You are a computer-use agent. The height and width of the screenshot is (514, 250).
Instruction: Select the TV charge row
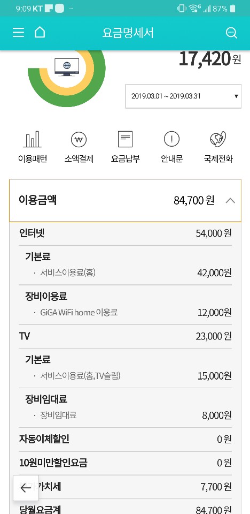[x=126, y=336]
